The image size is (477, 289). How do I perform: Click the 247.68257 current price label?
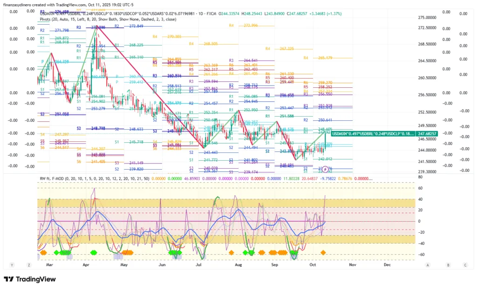click(x=427, y=133)
